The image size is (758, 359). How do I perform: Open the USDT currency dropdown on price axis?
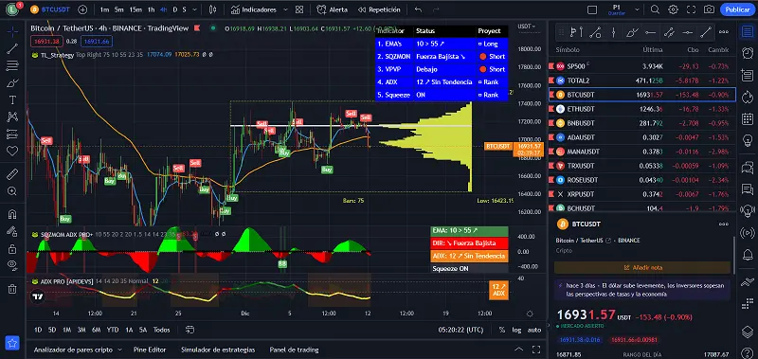pyautogui.click(x=527, y=27)
